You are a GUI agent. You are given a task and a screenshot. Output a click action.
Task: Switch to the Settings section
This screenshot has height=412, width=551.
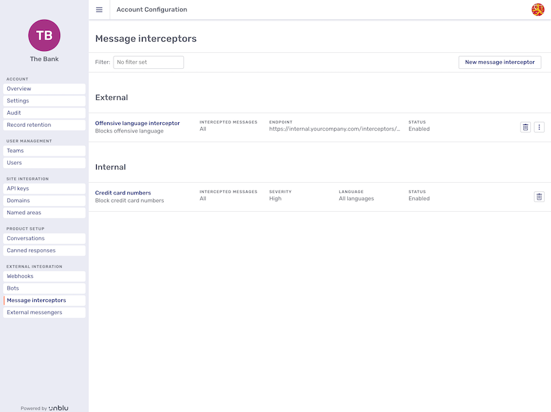(44, 100)
